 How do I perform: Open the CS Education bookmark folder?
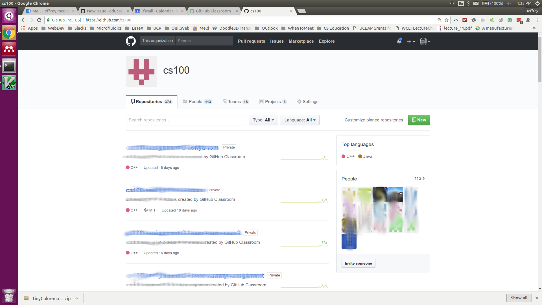pos(333,28)
